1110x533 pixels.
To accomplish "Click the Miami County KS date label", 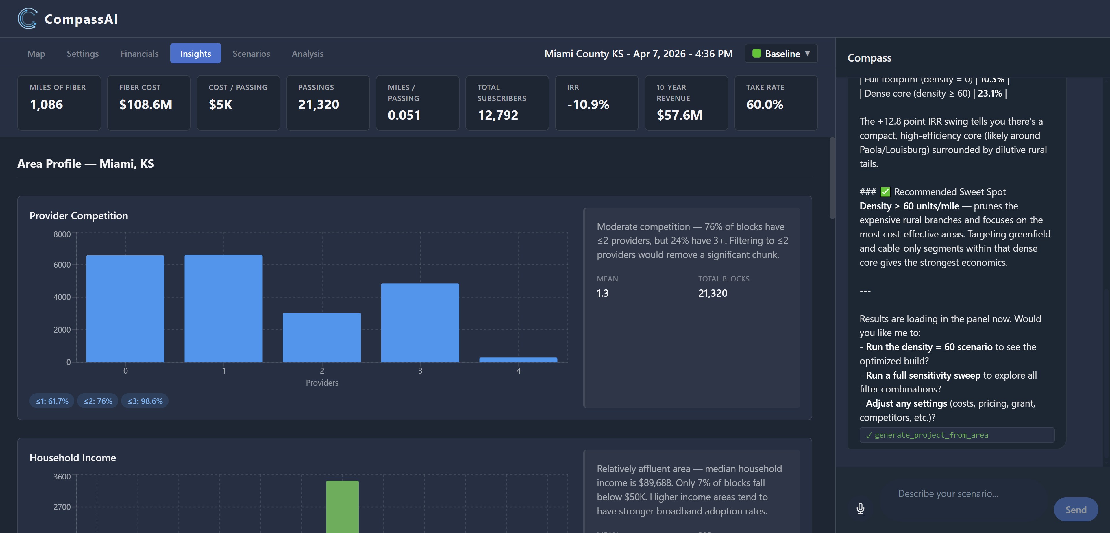I will pos(638,54).
